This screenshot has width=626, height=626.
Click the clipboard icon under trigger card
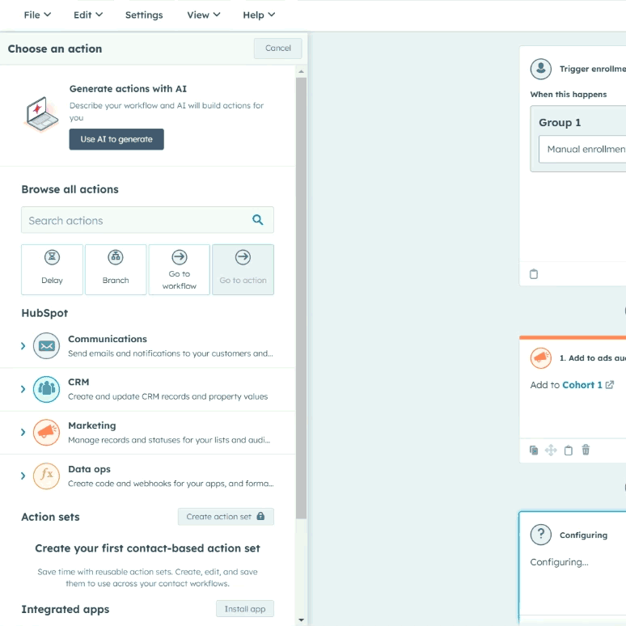tap(533, 274)
